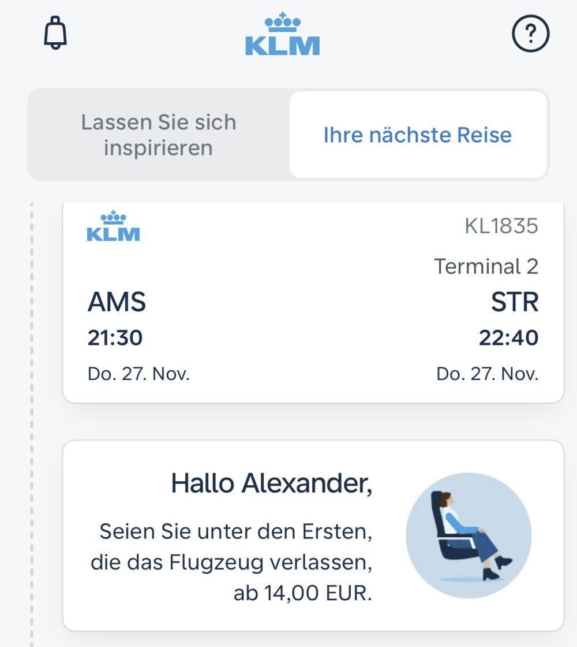Select the Ihre nächste Reise tab

click(417, 135)
